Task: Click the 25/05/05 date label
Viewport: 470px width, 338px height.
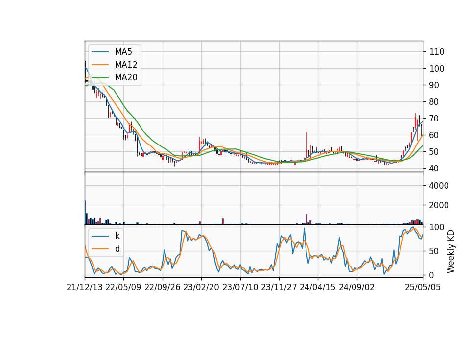Action: tap(423, 287)
